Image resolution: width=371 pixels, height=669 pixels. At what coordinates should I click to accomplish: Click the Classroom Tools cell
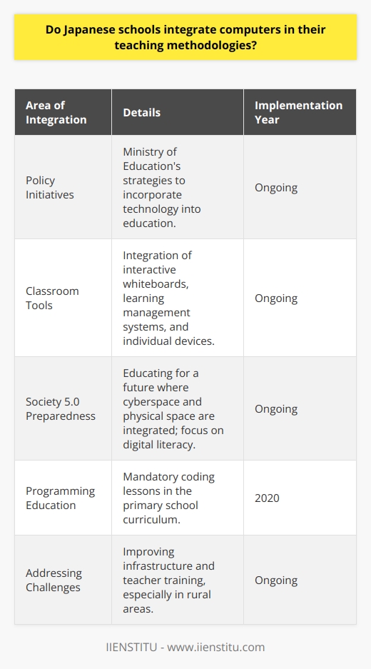63,298
